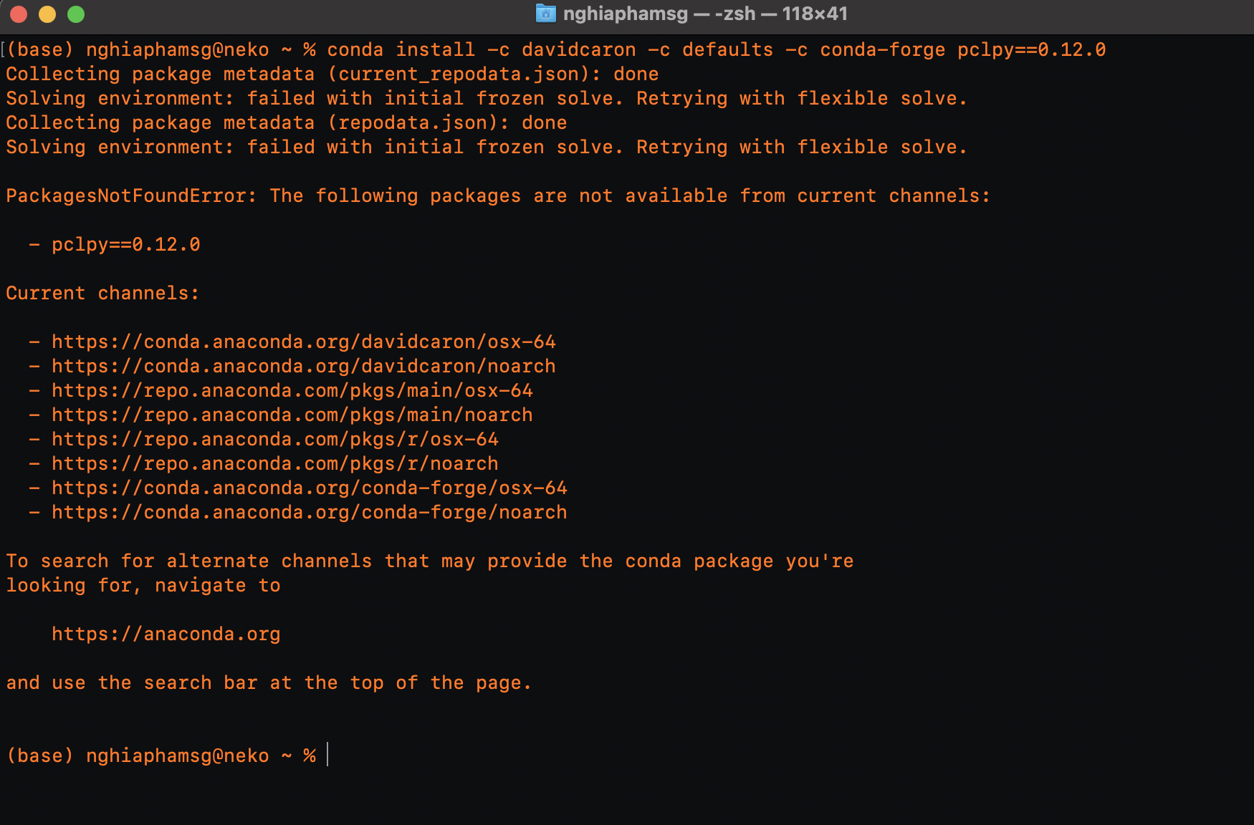The width and height of the screenshot is (1254, 825).
Task: Click the conda install command line
Action: tap(717, 49)
